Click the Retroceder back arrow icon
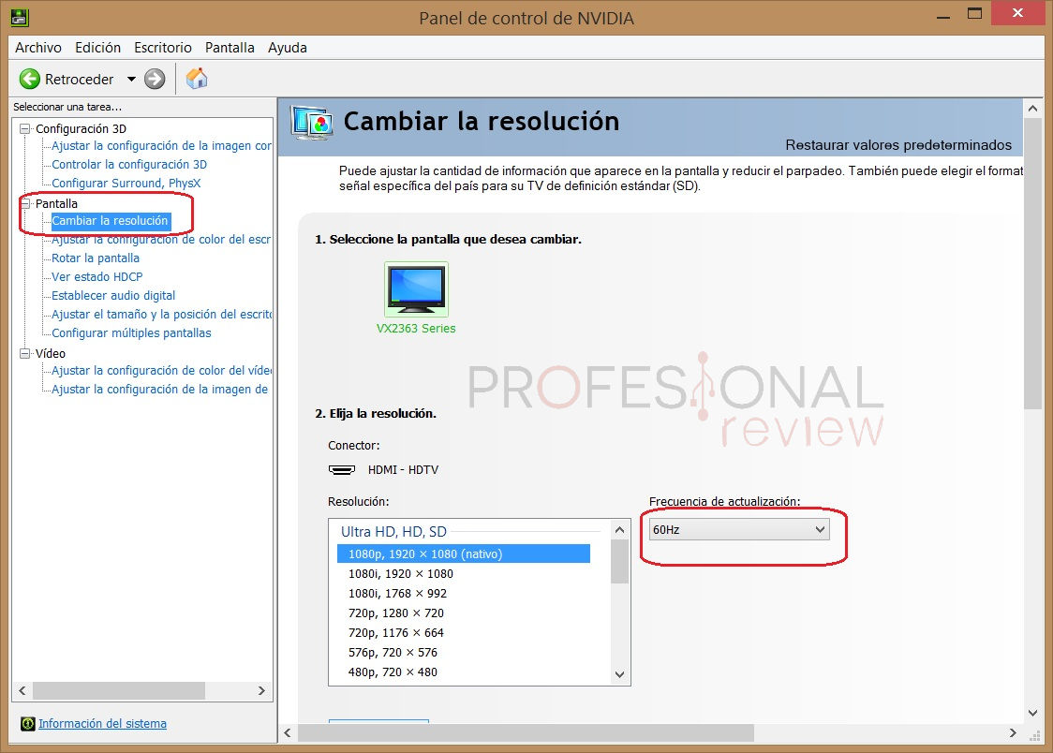 point(28,79)
